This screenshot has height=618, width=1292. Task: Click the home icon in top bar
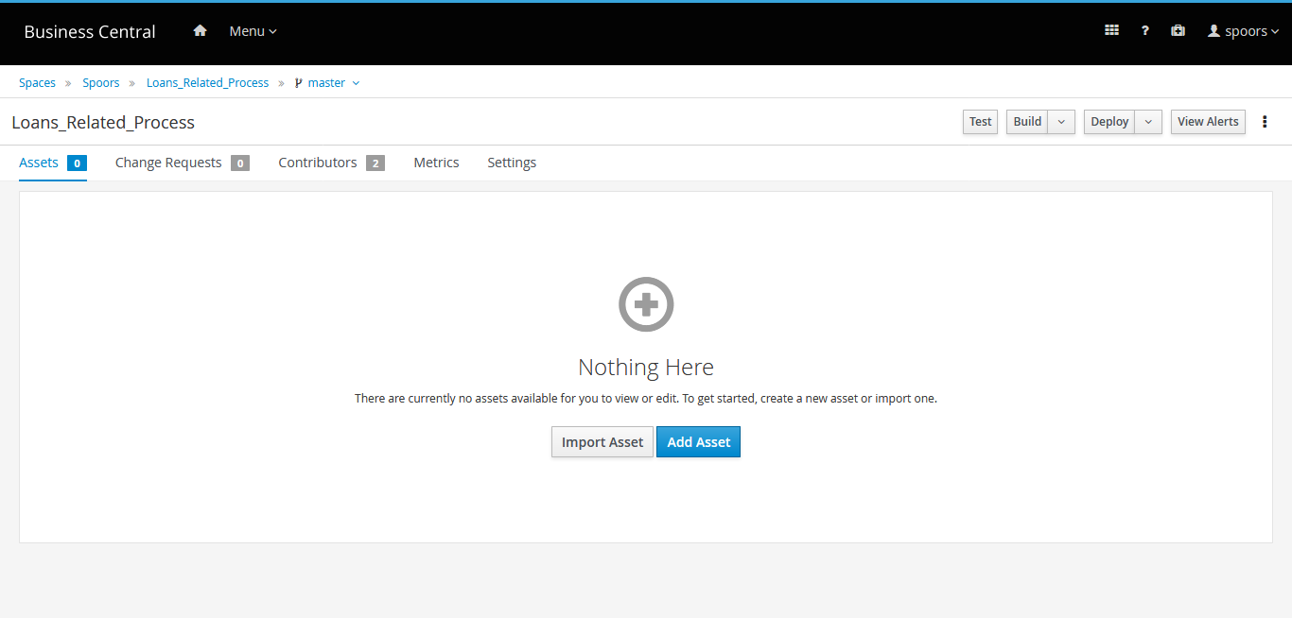(200, 31)
